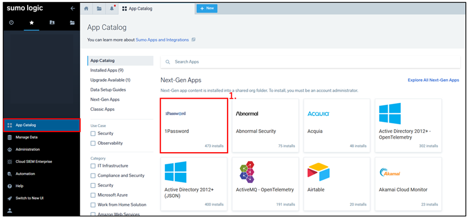This screenshot has height=220, width=471.
Task: Select the Favorites star tab
Action: 31,23
